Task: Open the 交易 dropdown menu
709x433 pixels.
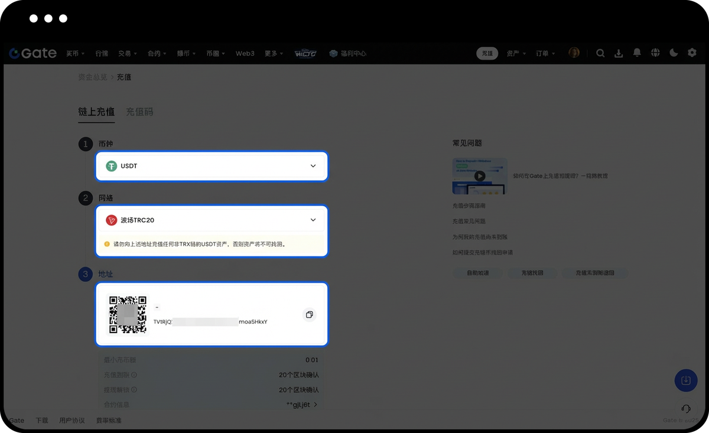Action: (x=128, y=53)
